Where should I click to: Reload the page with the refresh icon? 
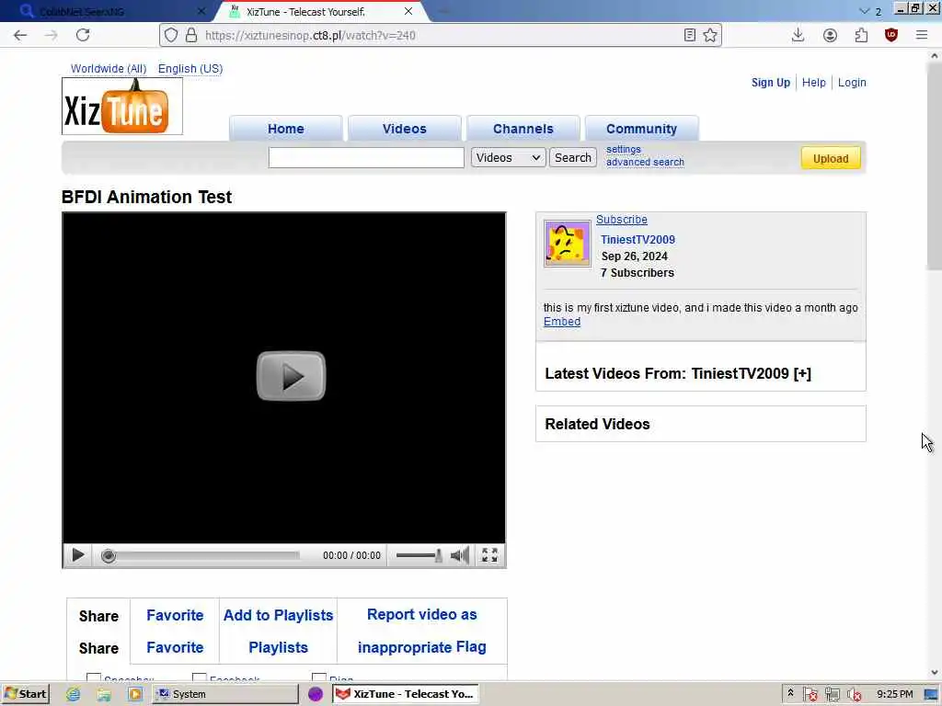pos(83,35)
